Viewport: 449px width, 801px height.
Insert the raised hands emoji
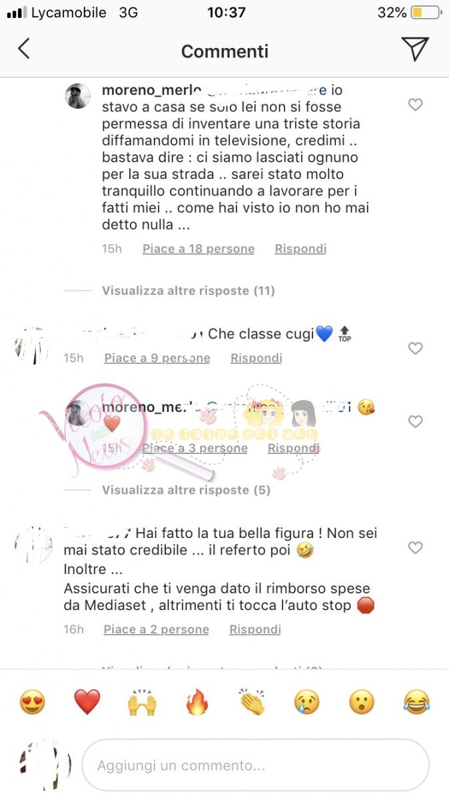point(142,702)
